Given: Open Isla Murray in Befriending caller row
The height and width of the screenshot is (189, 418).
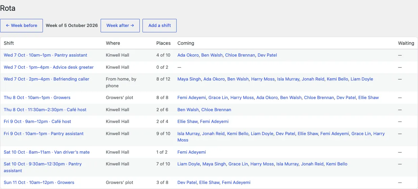Looking at the screenshot, I should pyautogui.click(x=288, y=79).
